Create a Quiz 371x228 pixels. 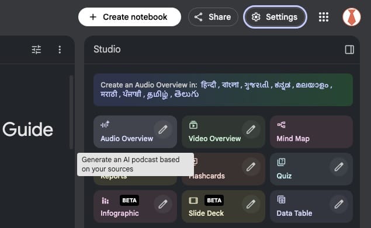pos(311,169)
